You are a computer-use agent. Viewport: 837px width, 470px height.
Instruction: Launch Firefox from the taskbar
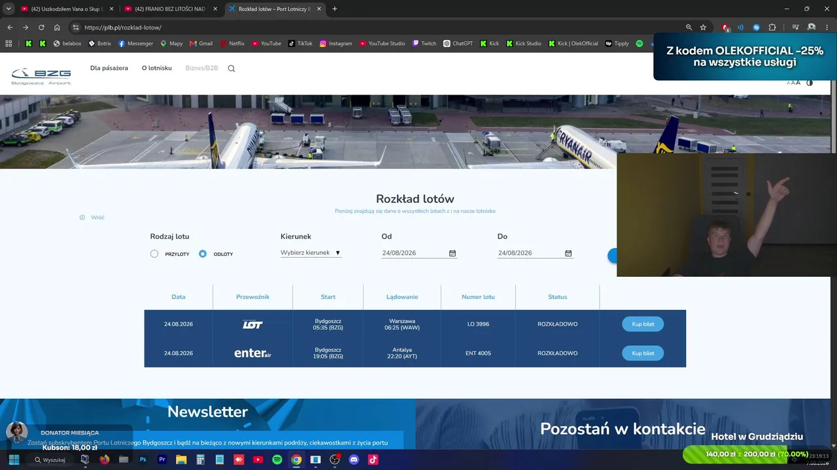(x=104, y=460)
